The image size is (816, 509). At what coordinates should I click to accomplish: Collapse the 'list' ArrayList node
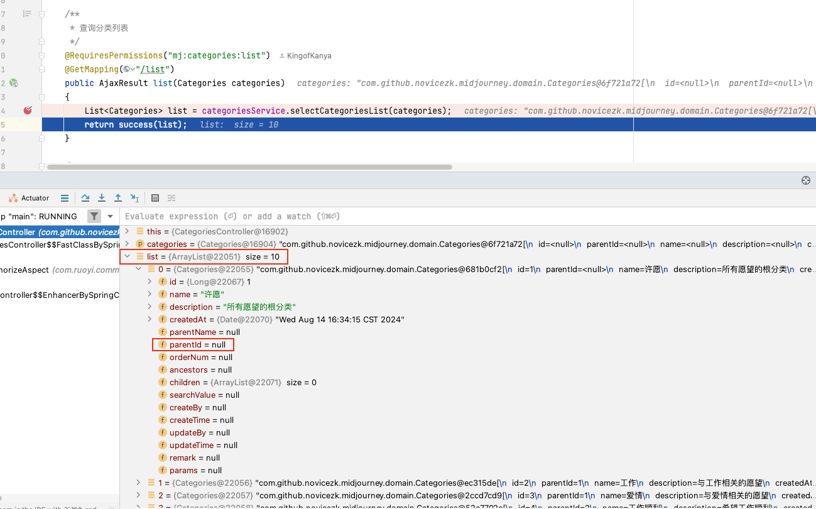pos(127,256)
